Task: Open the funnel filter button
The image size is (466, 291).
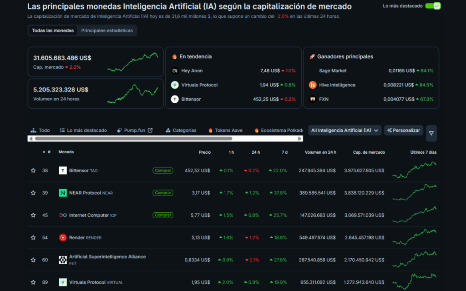Action: (431, 133)
